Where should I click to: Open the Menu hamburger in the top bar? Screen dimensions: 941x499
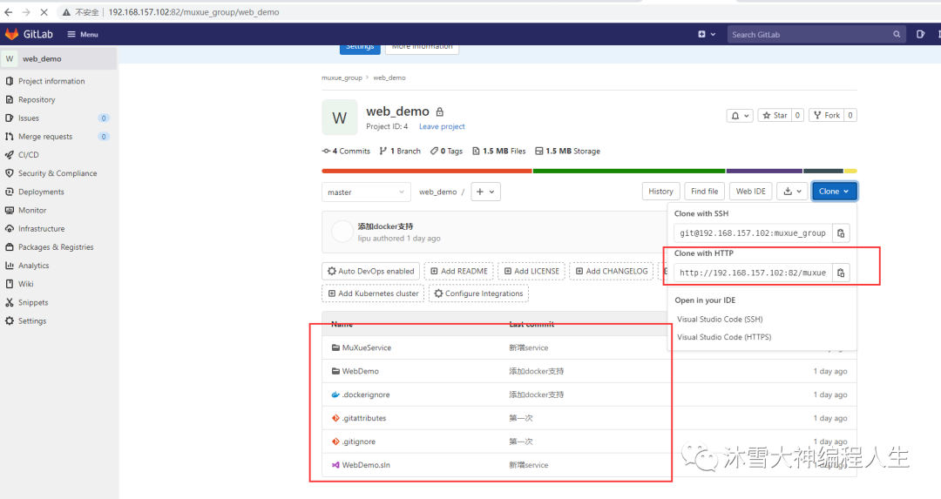point(82,34)
